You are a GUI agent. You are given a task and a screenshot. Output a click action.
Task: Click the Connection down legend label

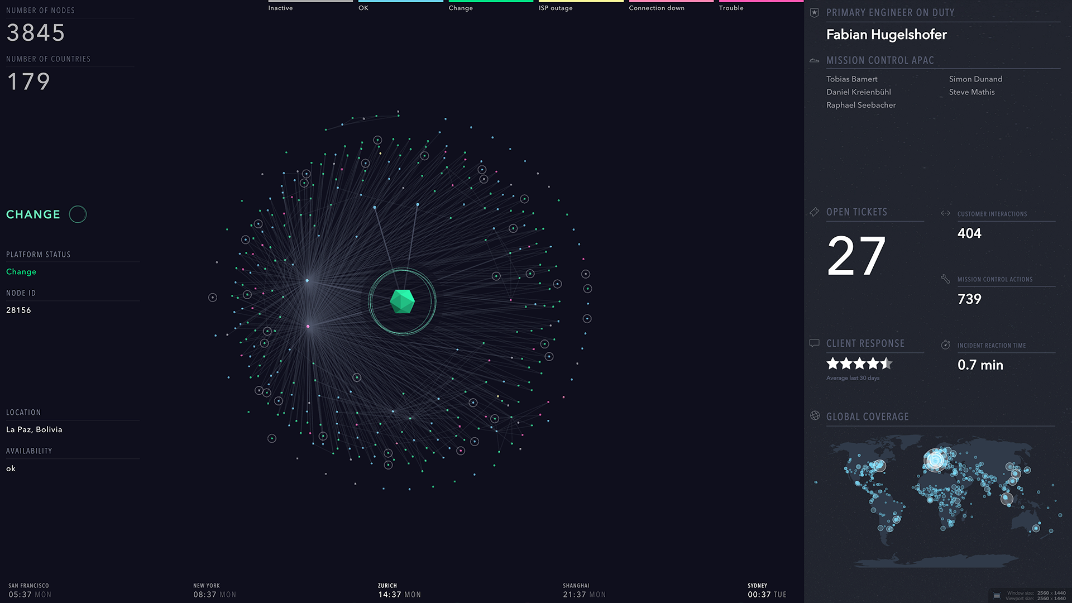[657, 8]
